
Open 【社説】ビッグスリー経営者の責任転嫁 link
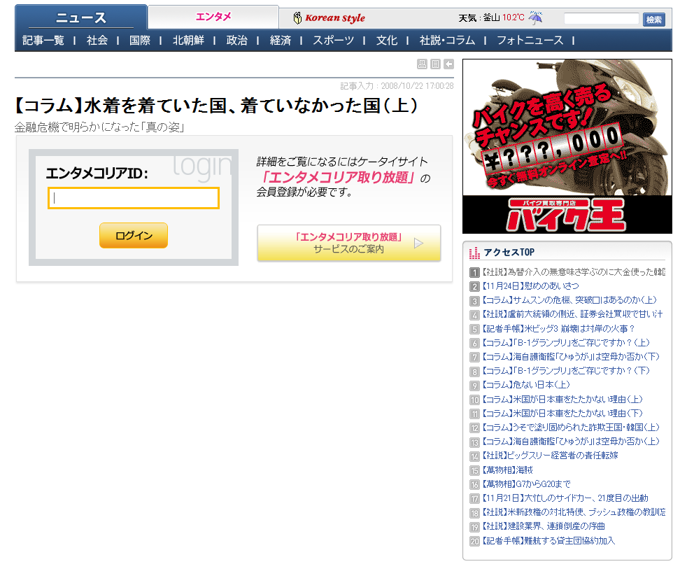tap(551, 456)
